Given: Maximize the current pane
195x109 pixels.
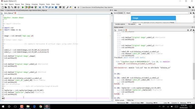Looking at the screenshot, I should tap(60, 7).
